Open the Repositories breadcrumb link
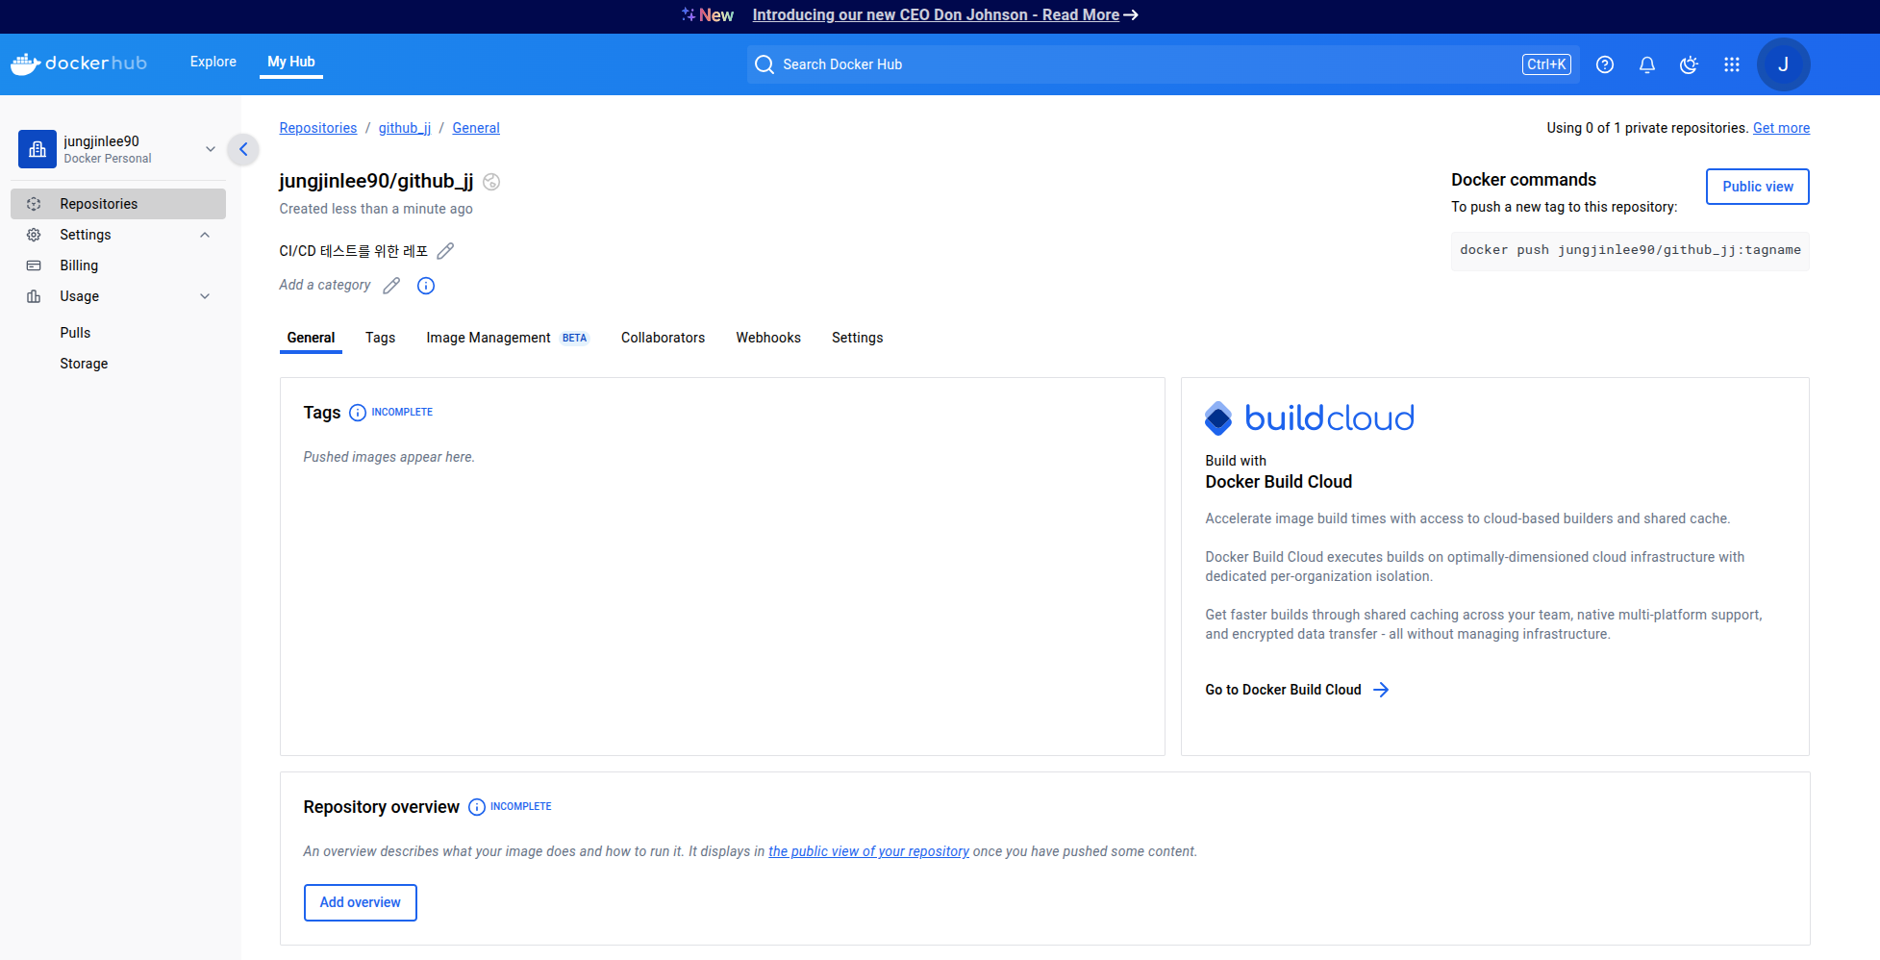Screen dimensions: 1880x960 click(318, 128)
